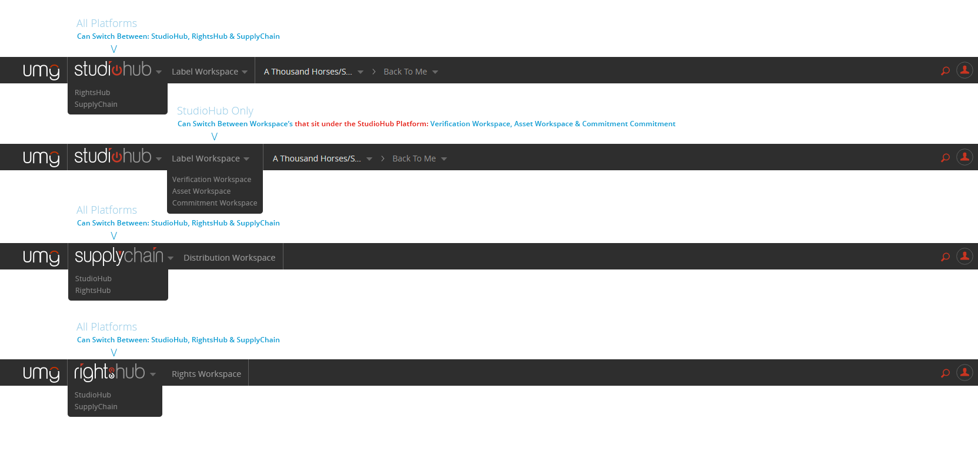Select Verification Workspace from the workspace menu
The image size is (978, 455).
click(211, 180)
